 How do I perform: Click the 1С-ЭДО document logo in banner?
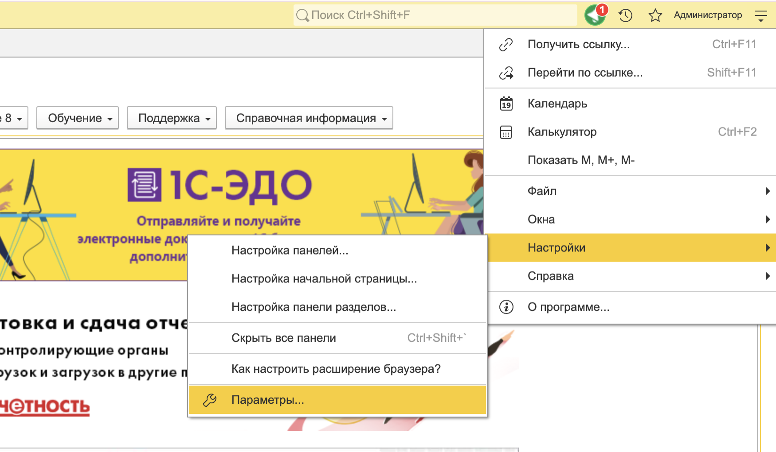point(145,185)
